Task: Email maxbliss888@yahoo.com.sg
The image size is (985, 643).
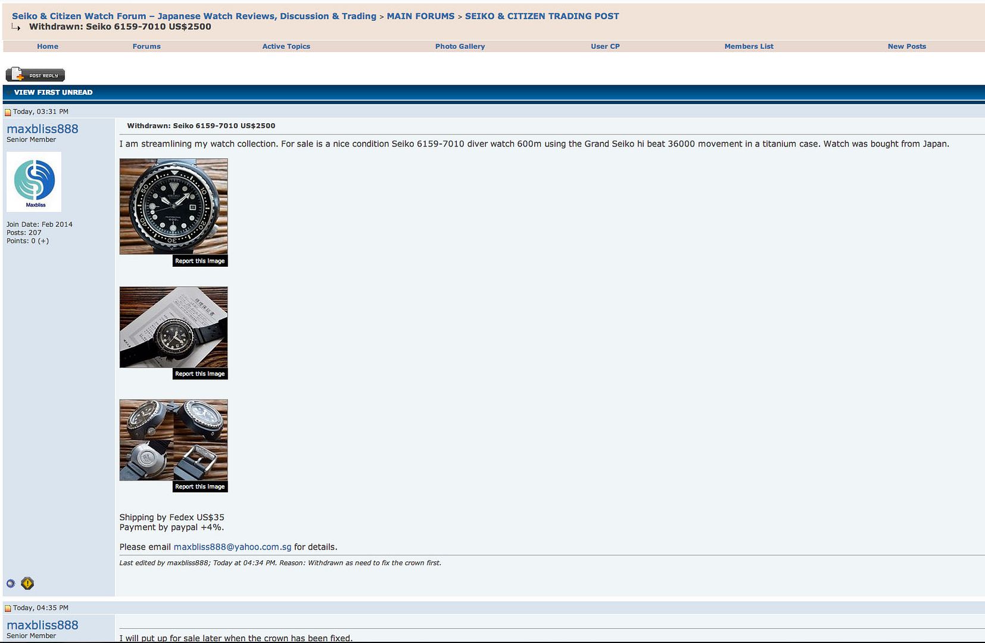Action: point(232,547)
